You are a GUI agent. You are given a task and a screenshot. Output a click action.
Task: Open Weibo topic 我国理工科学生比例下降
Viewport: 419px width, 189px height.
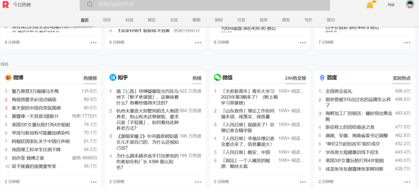point(36,149)
